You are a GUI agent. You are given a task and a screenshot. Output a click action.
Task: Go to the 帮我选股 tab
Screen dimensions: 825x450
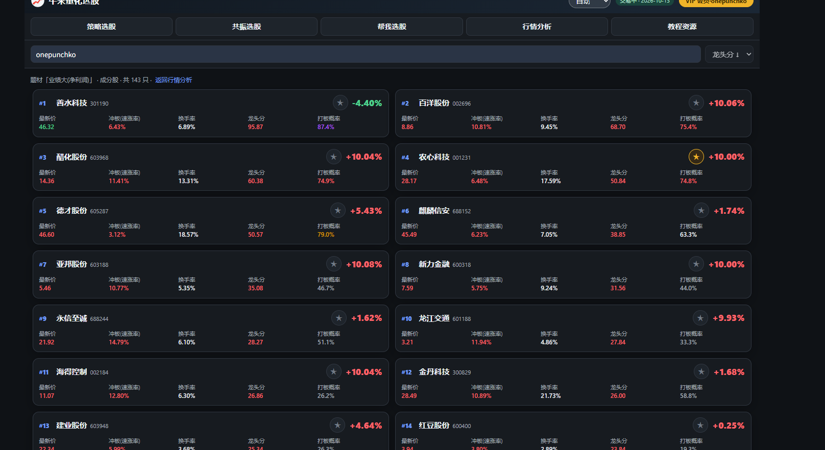click(392, 27)
